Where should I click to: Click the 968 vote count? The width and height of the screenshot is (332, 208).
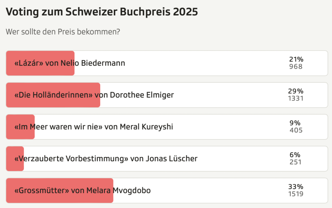click(x=296, y=67)
